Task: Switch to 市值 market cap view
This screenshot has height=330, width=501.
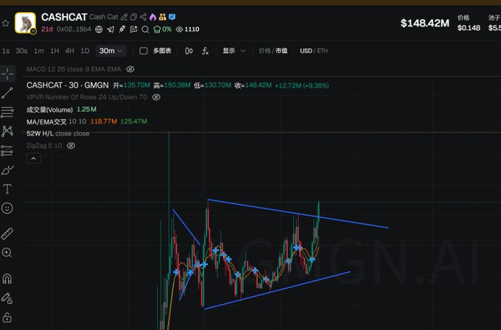Action: 281,51
